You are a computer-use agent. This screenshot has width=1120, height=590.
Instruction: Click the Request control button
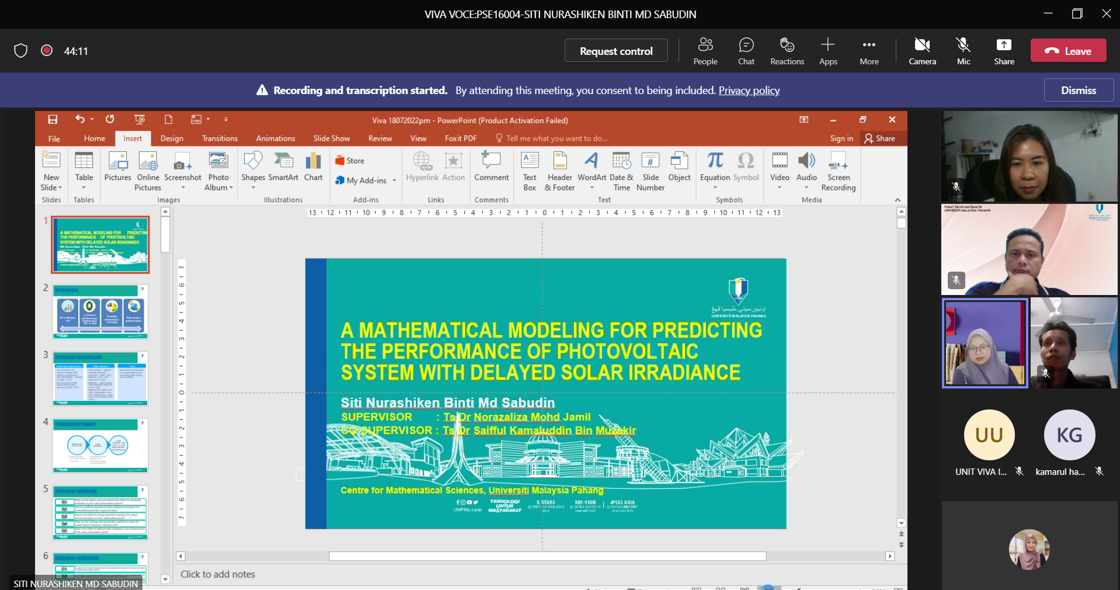point(616,51)
